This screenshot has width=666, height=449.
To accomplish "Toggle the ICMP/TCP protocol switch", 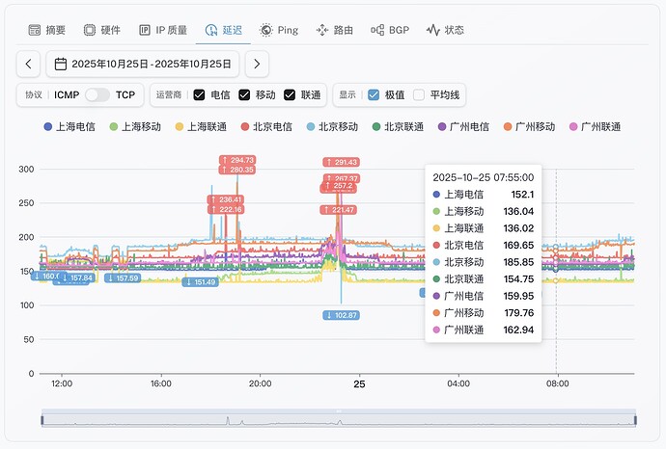I will (97, 95).
